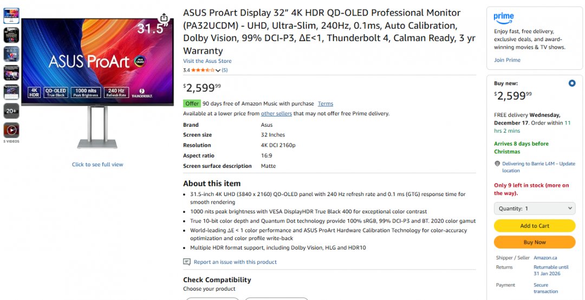This screenshot has width=585, height=300.
Task: Open the 5 videos thumbnail
Action: click(11, 130)
